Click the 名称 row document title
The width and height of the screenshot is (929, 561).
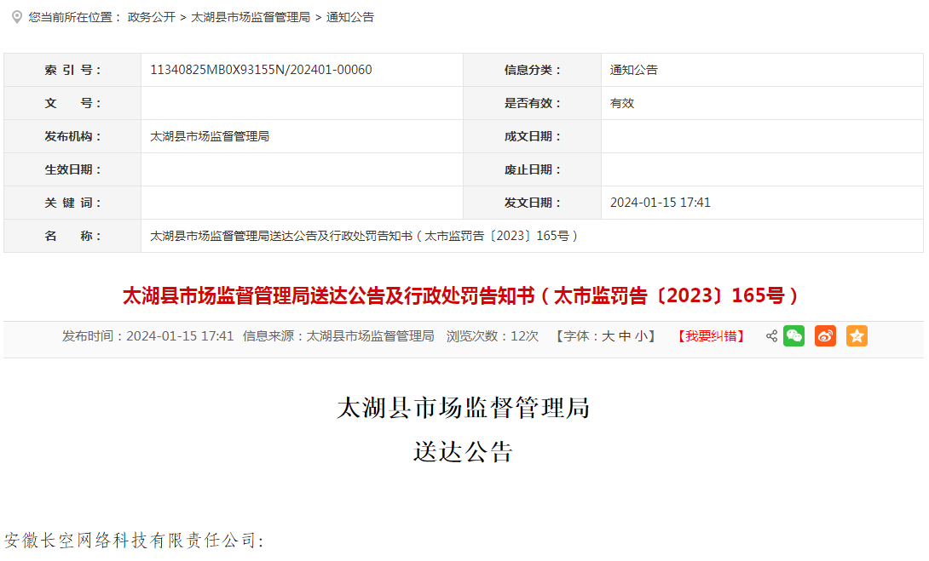tap(365, 236)
